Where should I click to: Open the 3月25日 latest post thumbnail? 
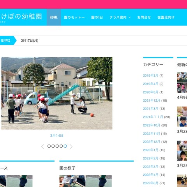tap(182, 151)
